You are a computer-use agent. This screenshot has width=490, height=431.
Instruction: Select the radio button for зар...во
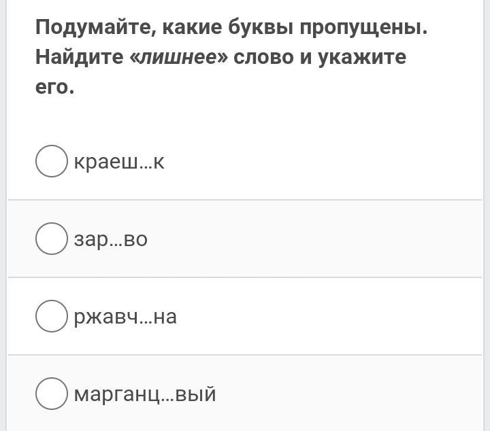pyautogui.click(x=52, y=239)
